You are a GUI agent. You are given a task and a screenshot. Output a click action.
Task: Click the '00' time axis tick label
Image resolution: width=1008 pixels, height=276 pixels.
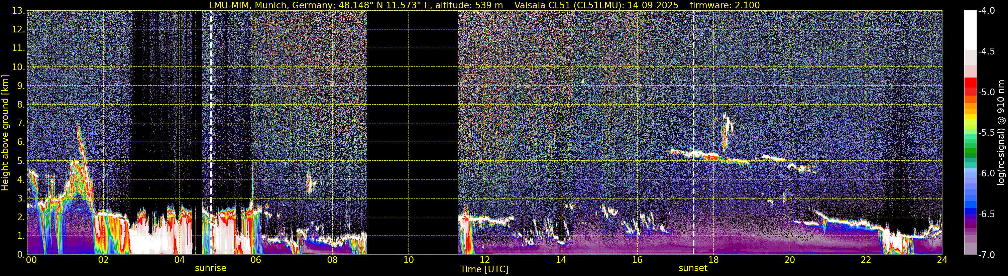click(31, 260)
